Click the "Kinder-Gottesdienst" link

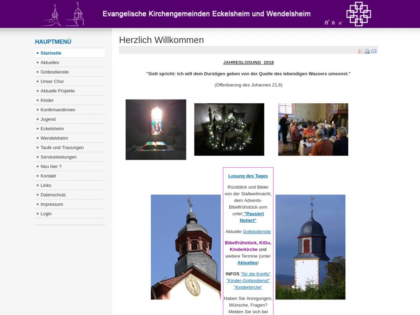click(248, 281)
